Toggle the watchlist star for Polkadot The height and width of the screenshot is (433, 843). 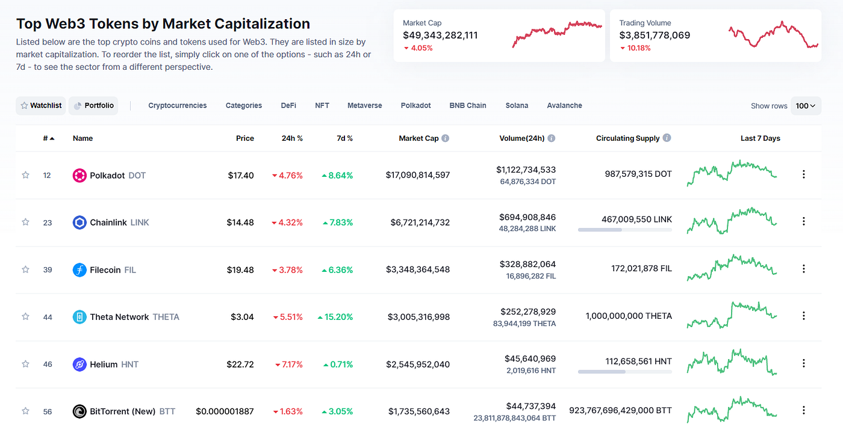pyautogui.click(x=25, y=175)
